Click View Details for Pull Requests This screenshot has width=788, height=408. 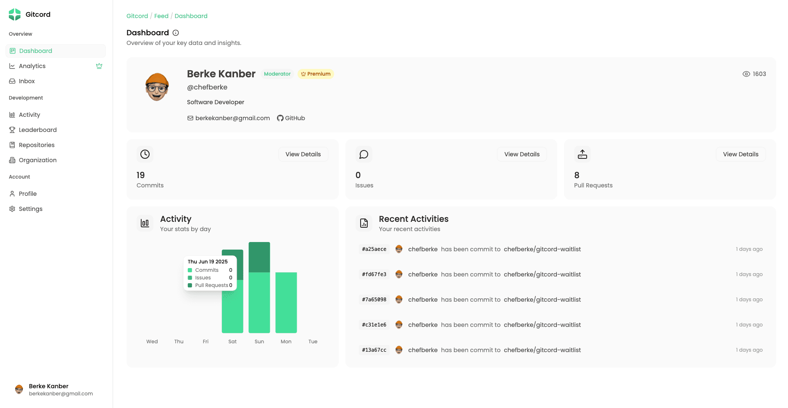point(740,154)
